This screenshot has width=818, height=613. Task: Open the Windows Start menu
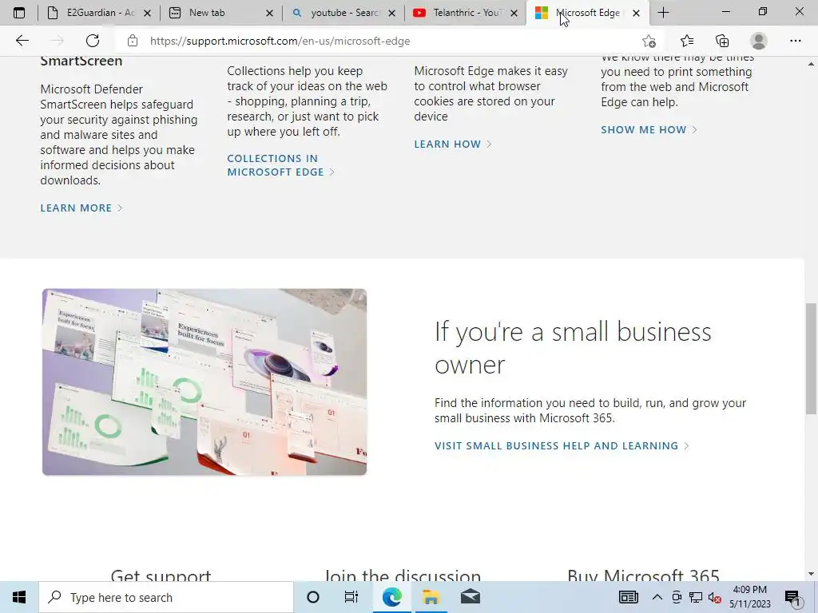[19, 597]
